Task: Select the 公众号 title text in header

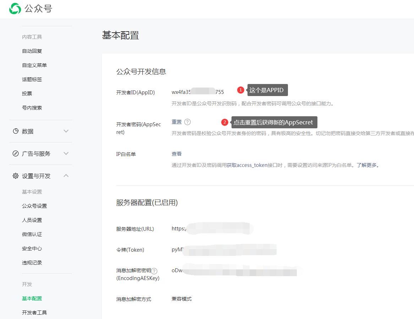Action: [38, 9]
